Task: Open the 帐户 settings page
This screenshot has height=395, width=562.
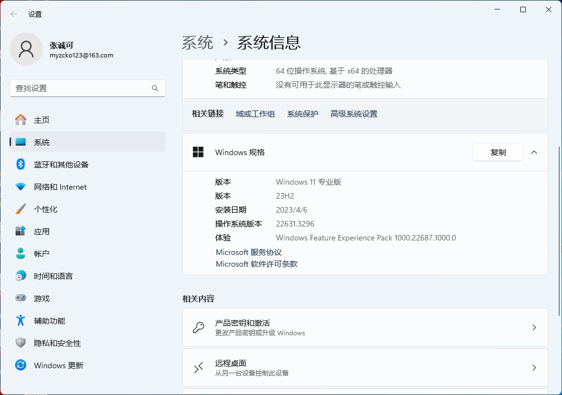Action: [88, 254]
